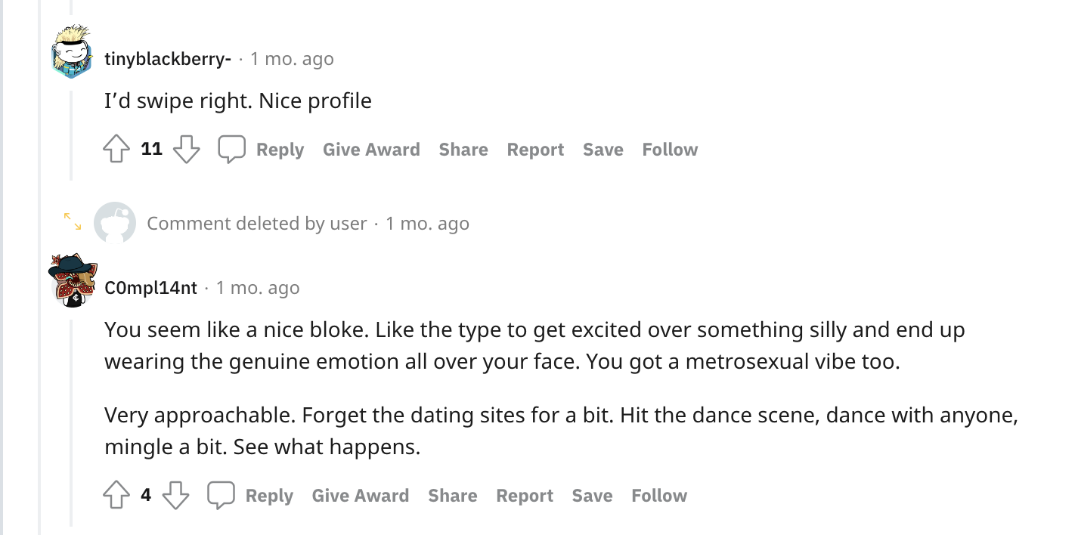Open tinyblackberry- avatar profile
This screenshot has width=1078, height=535.
click(72, 51)
